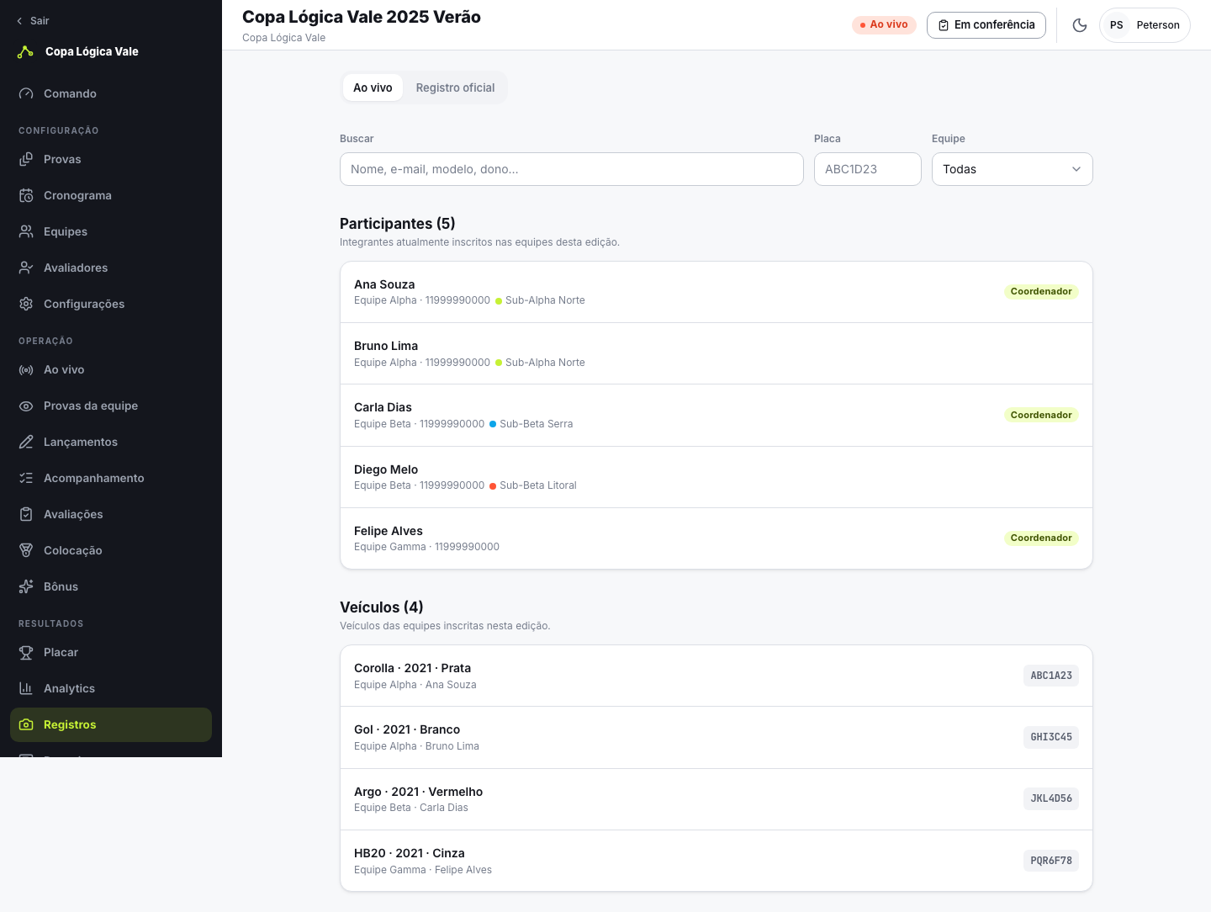1211x912 pixels.
Task: Click the Ao vivo broadcast icon in sidebar
Action: [26, 369]
